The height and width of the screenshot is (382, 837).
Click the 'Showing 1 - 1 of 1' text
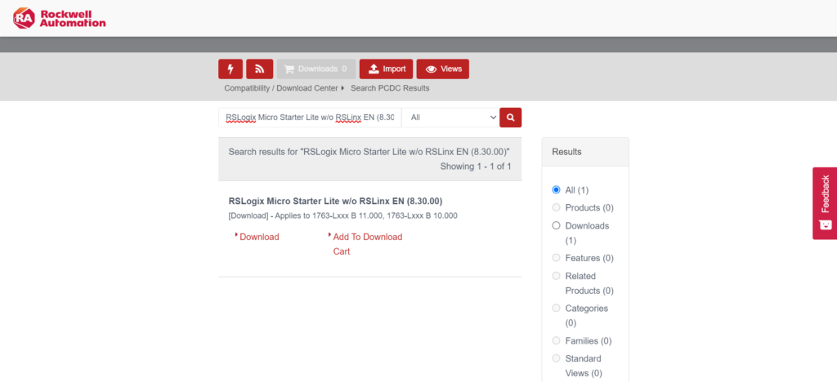pyautogui.click(x=476, y=167)
